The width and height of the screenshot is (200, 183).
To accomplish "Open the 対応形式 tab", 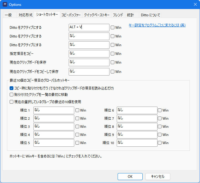I will click(x=26, y=15).
